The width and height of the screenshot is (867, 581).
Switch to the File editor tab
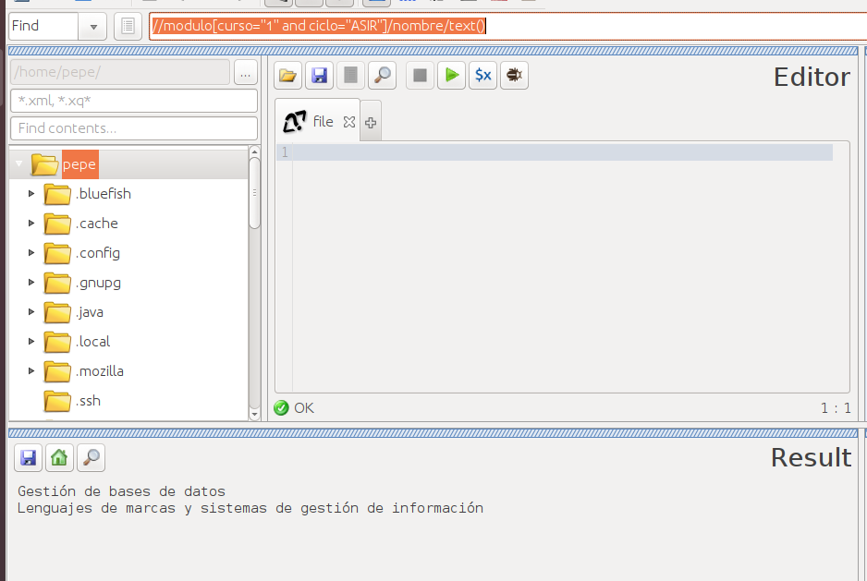317,121
